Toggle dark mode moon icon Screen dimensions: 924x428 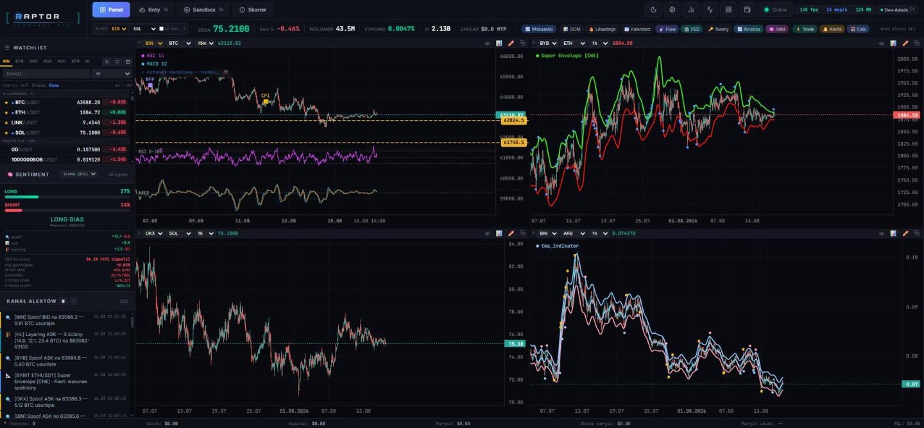[x=653, y=10]
